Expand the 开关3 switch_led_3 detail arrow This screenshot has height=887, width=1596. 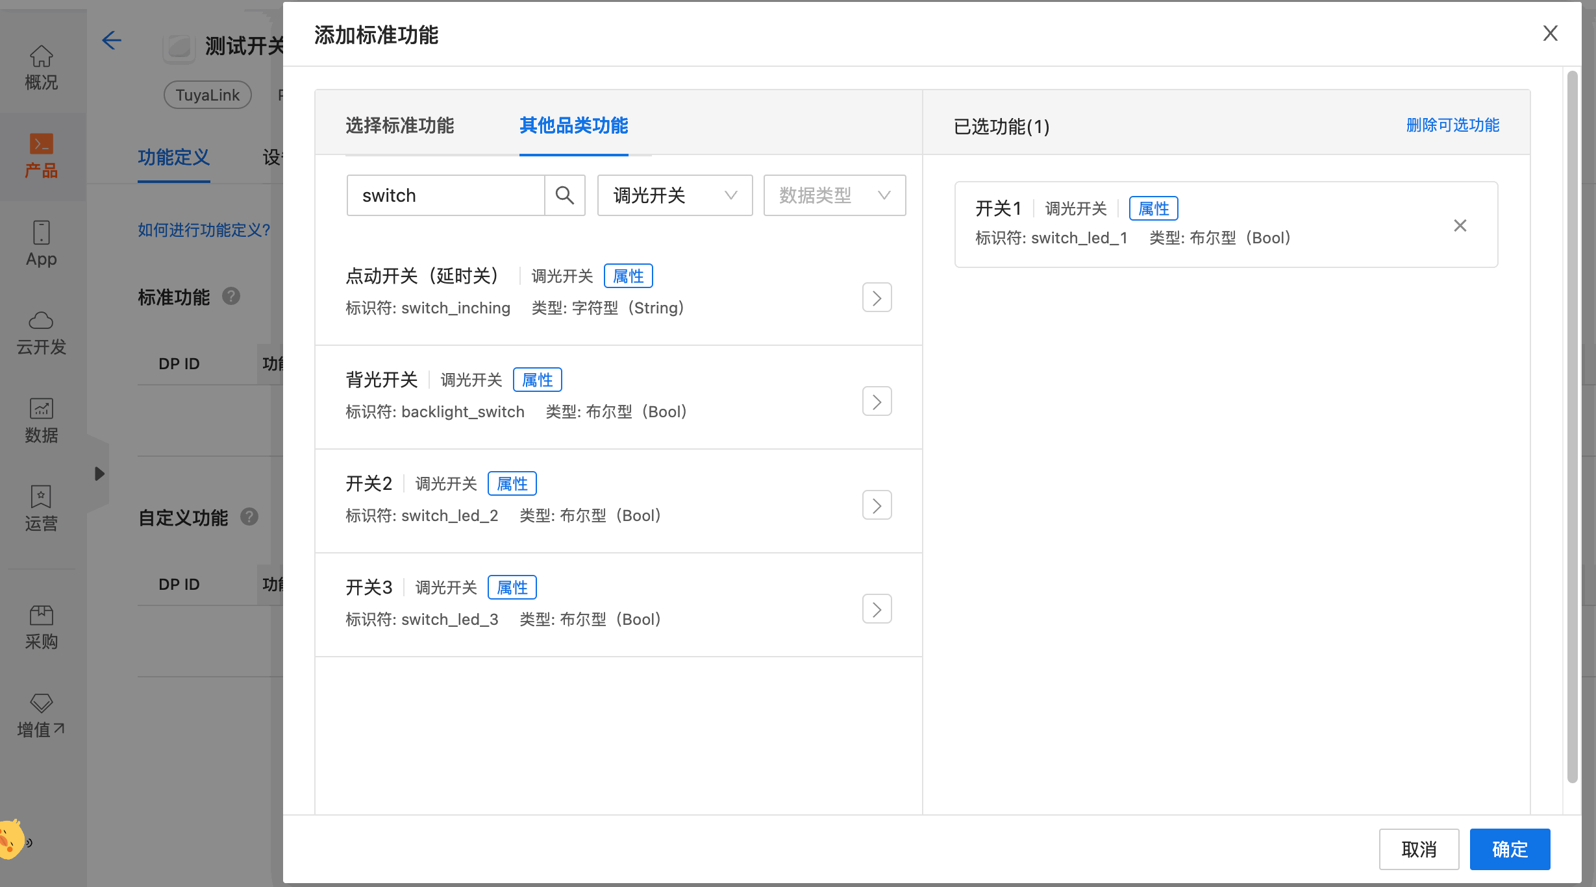pos(877,609)
